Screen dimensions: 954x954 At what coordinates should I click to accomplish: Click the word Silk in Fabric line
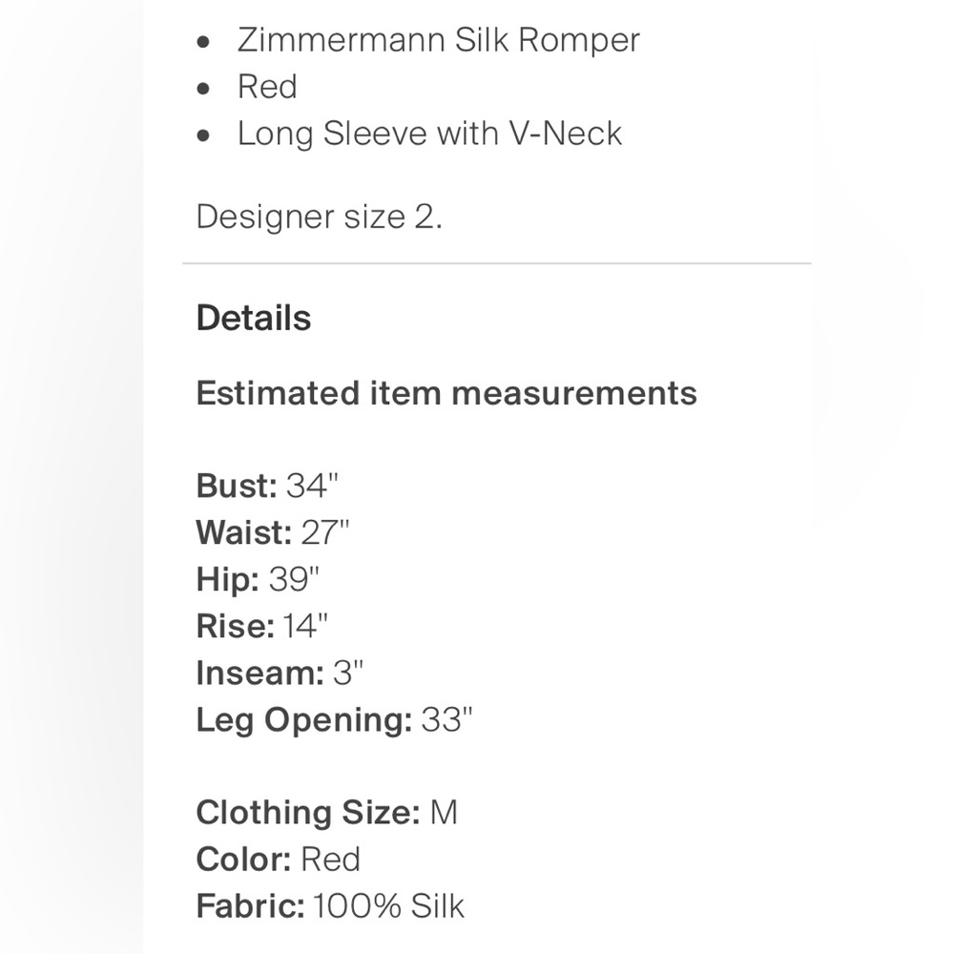437,906
